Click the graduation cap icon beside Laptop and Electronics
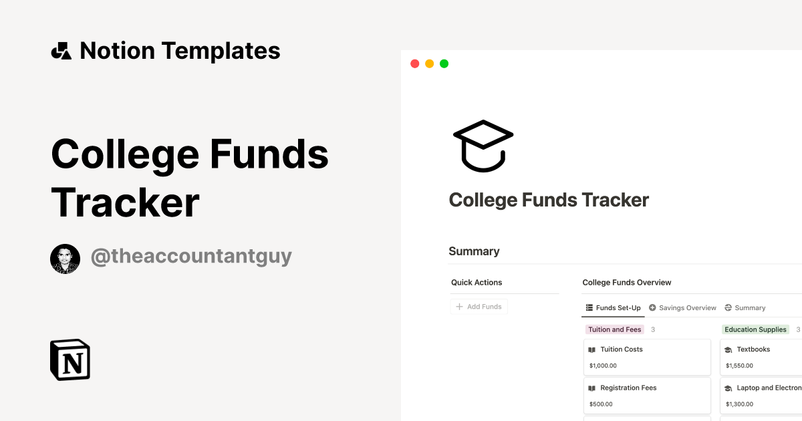Screen dimensions: 802x421 pos(728,388)
